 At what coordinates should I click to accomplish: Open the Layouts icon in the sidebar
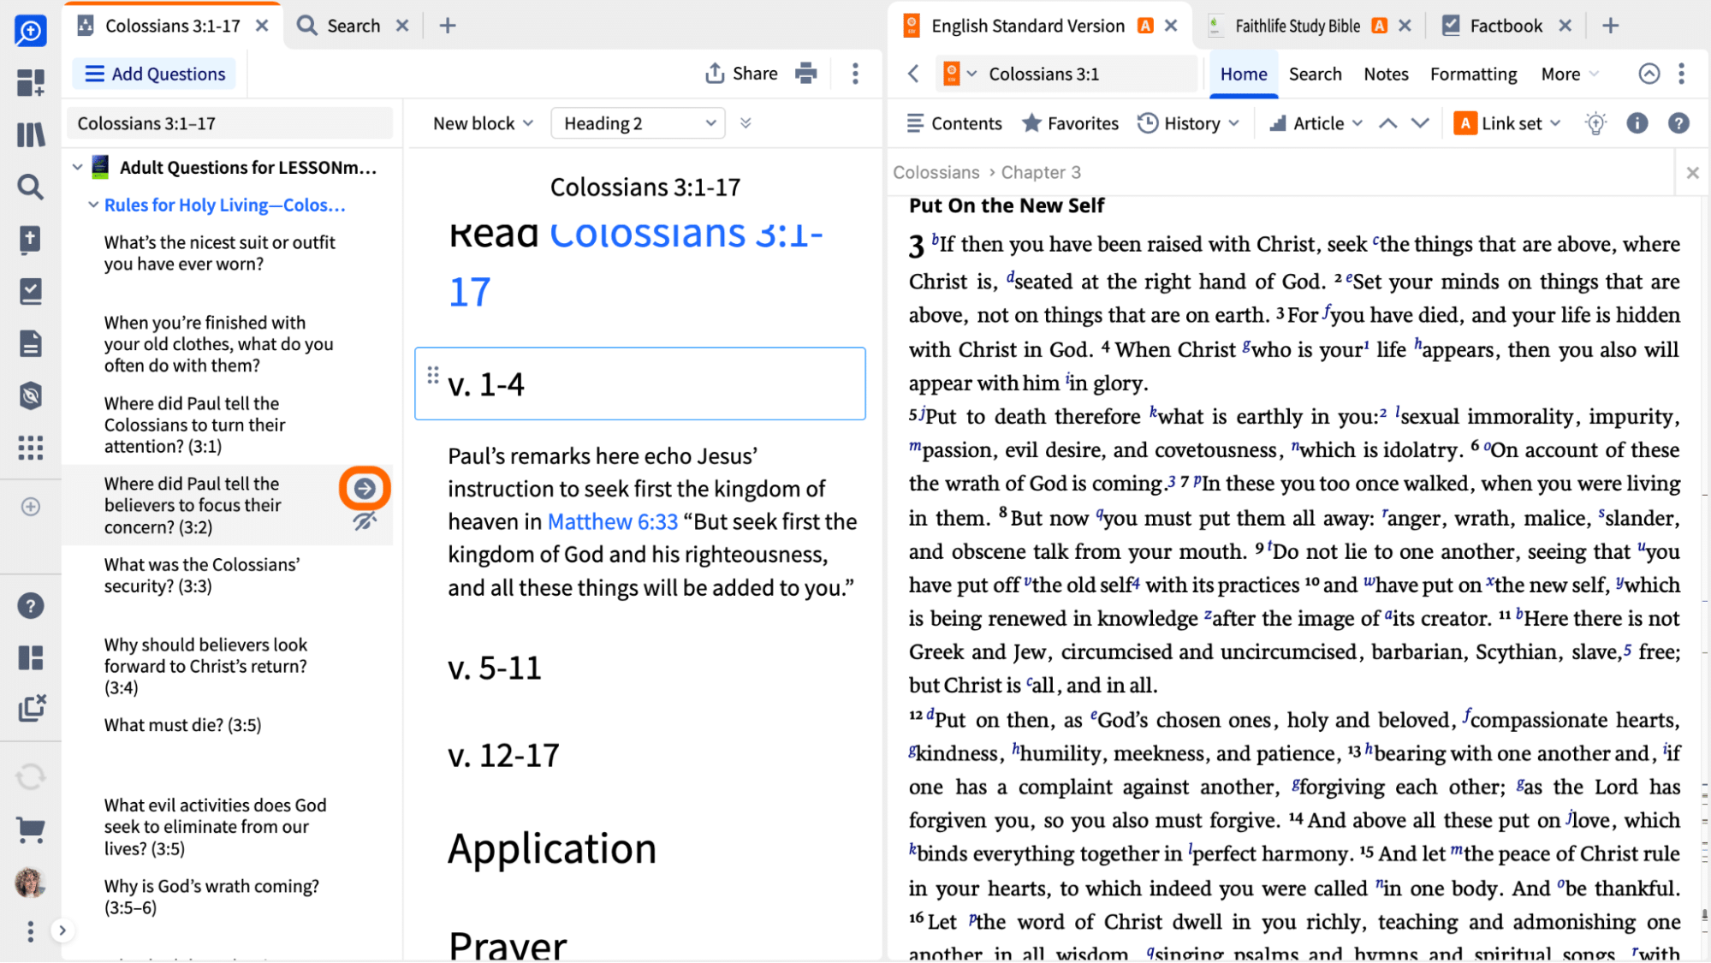tap(30, 657)
